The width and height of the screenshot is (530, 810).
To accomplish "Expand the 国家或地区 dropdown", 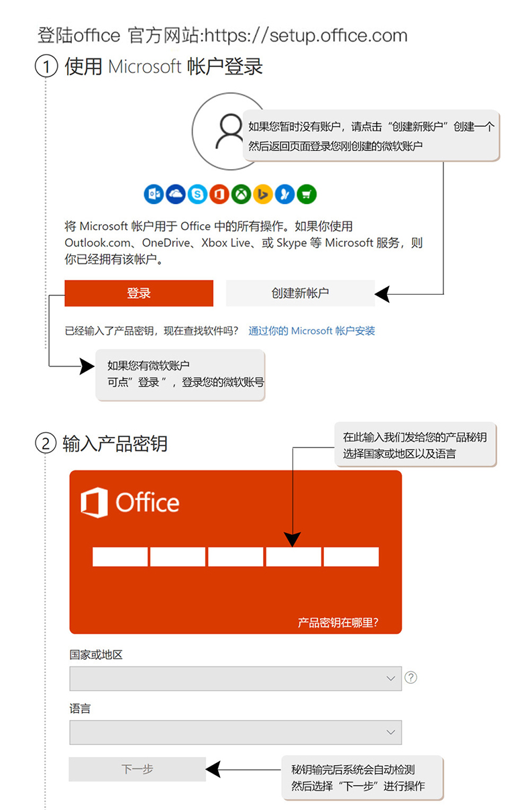I will pos(235,678).
